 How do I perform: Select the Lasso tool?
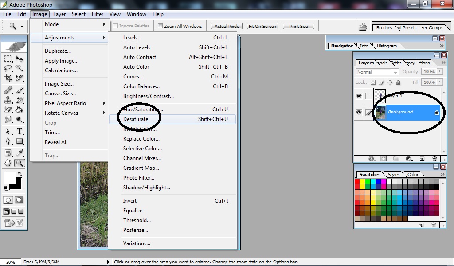click(x=8, y=68)
